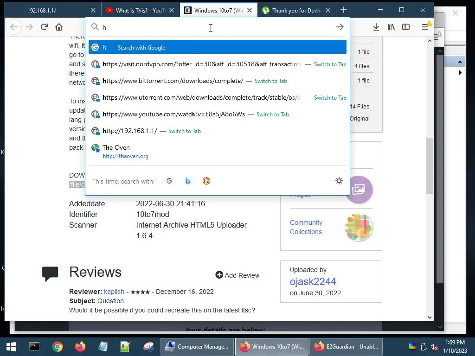Click the Reviews speech bubble icon
The width and height of the screenshot is (475, 356).
(50, 273)
